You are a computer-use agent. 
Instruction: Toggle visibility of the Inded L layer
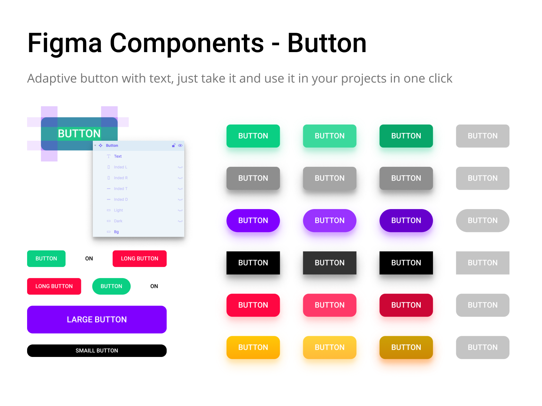180,167
